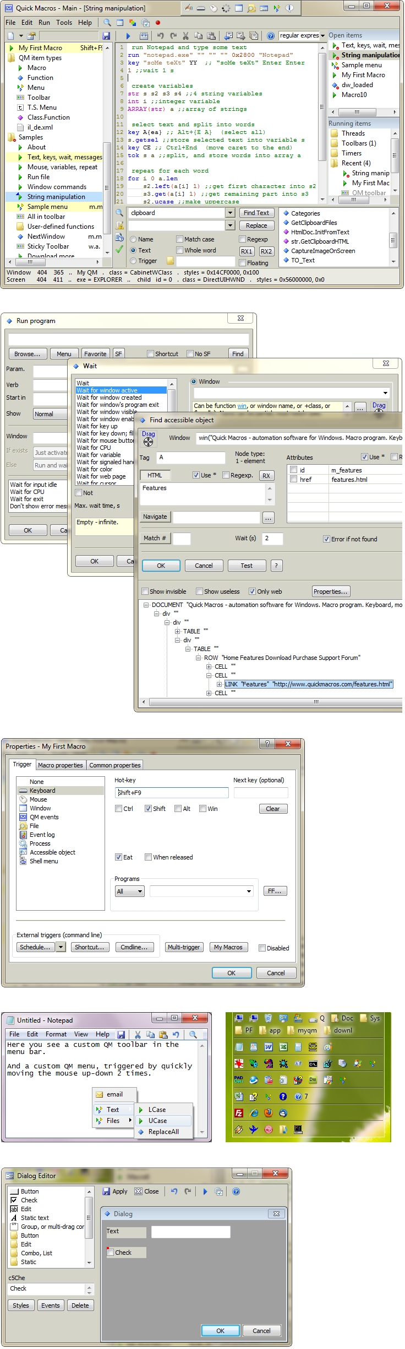405x1349 pixels.
Task: Click the Drag target icon in Find accessible object
Action: [148, 442]
